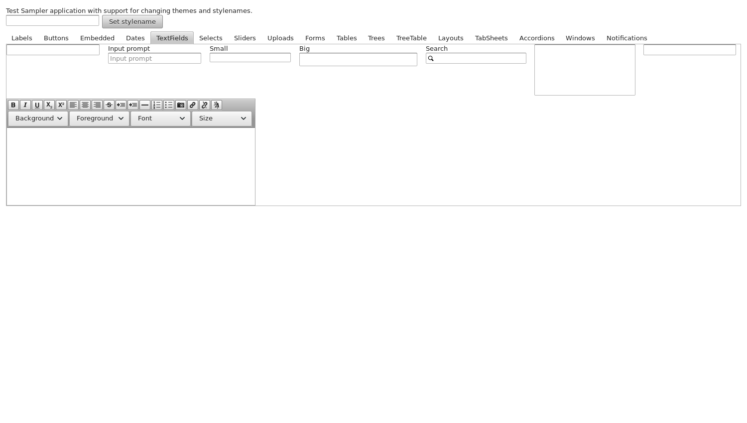
Task: Apply superscript formatting
Action: point(61,105)
